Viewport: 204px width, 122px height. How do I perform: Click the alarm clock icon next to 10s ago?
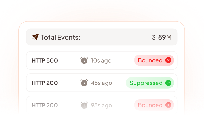[x=84, y=60]
